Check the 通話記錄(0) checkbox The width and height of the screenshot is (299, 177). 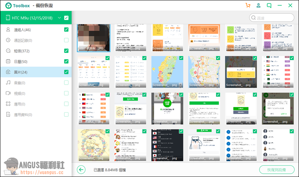66,40
